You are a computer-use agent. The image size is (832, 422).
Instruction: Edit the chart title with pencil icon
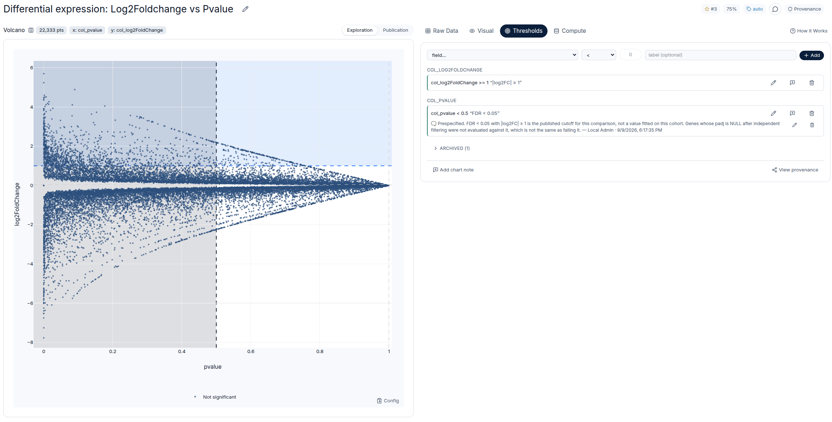pyautogui.click(x=245, y=9)
